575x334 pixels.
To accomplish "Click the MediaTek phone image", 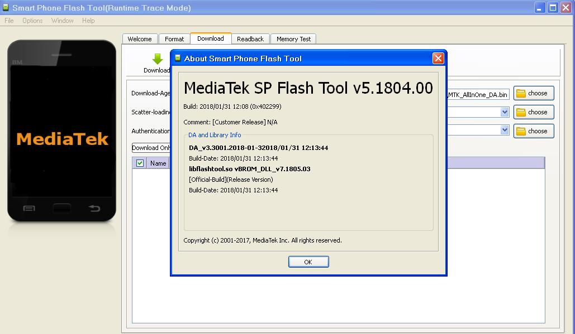I will (x=61, y=130).
